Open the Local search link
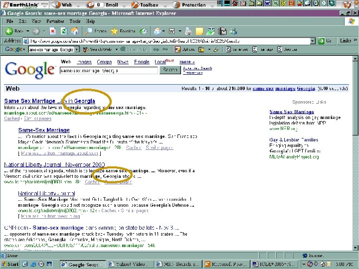The image size is (359, 269). (160, 62)
